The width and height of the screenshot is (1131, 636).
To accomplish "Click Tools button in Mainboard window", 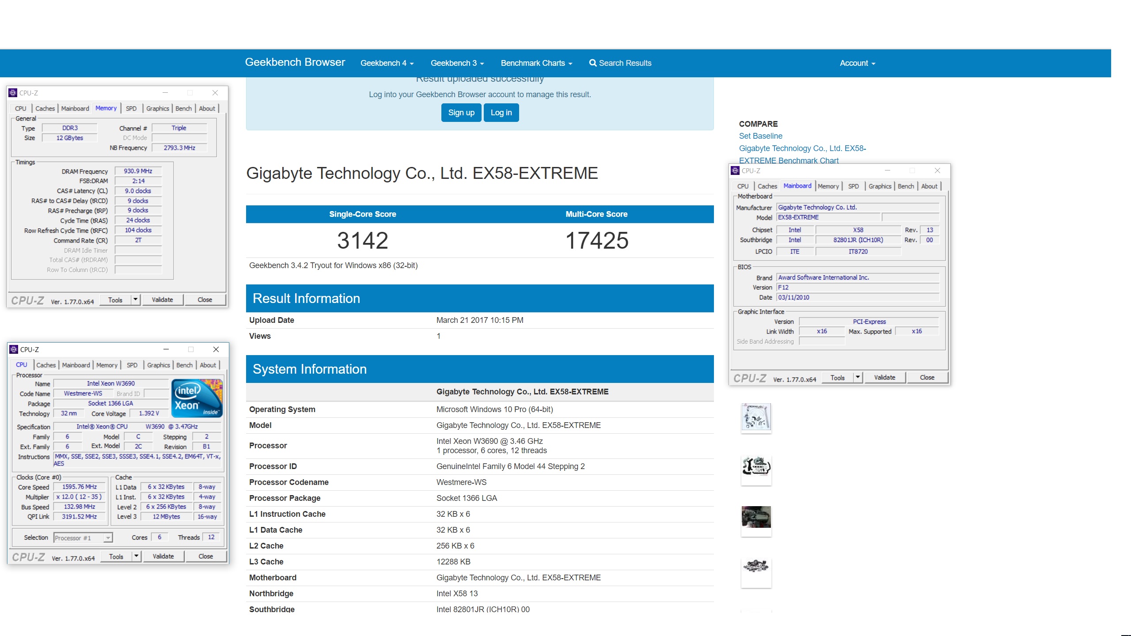I will coord(837,377).
